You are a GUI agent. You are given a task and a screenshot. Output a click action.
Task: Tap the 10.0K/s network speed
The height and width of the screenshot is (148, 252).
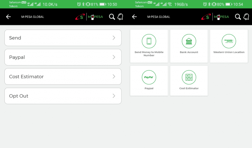tap(50, 4)
